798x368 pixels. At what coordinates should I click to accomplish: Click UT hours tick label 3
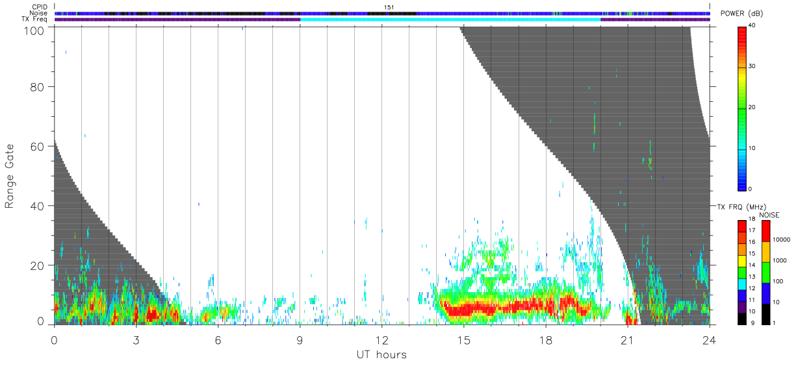[136, 339]
